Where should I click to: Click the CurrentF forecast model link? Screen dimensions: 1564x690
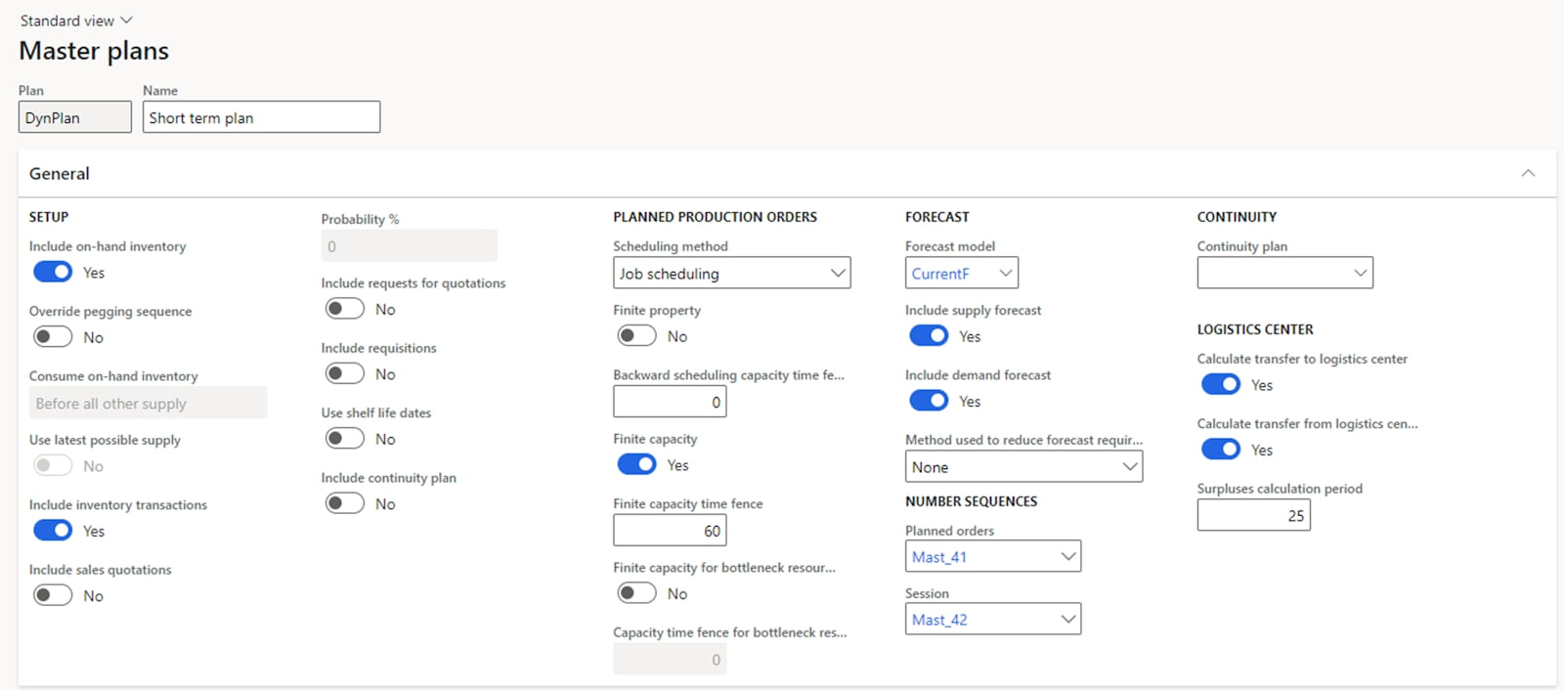(939, 274)
